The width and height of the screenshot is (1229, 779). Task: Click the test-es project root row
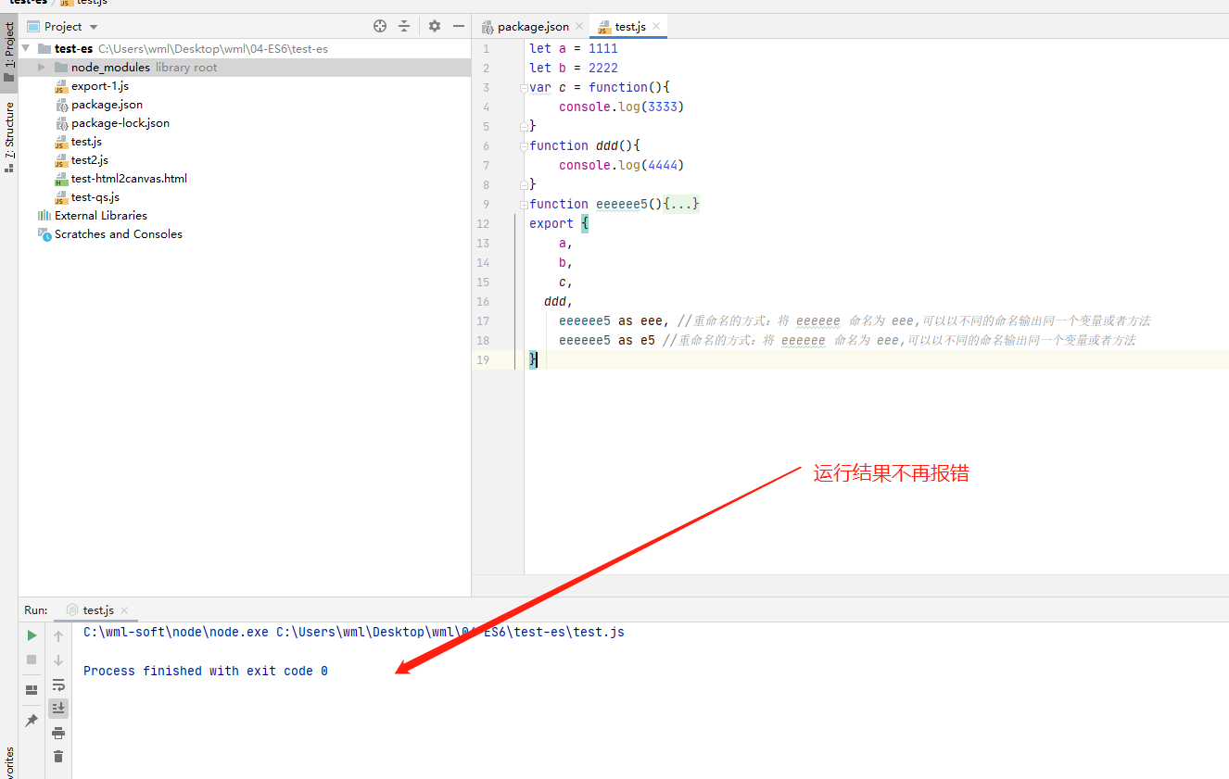245,49
